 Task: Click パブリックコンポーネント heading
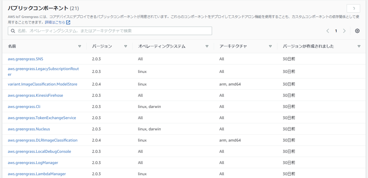[38, 8]
